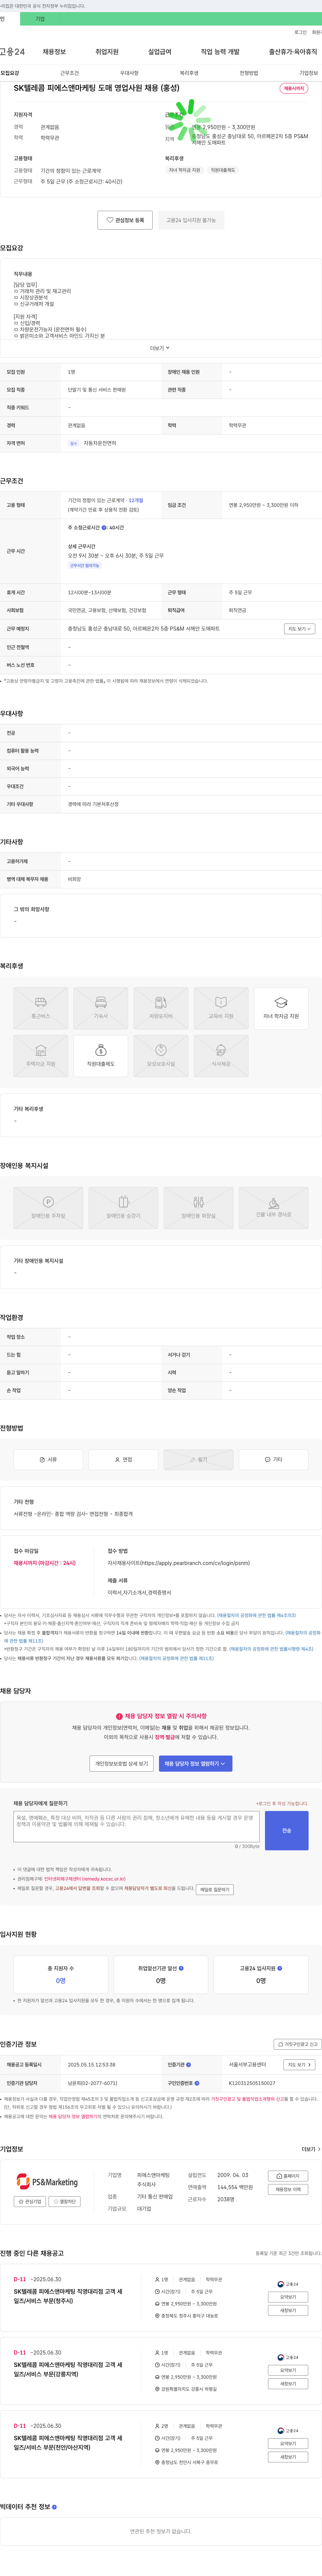Open the 천안/아산지역 job posting title

[68, 2443]
